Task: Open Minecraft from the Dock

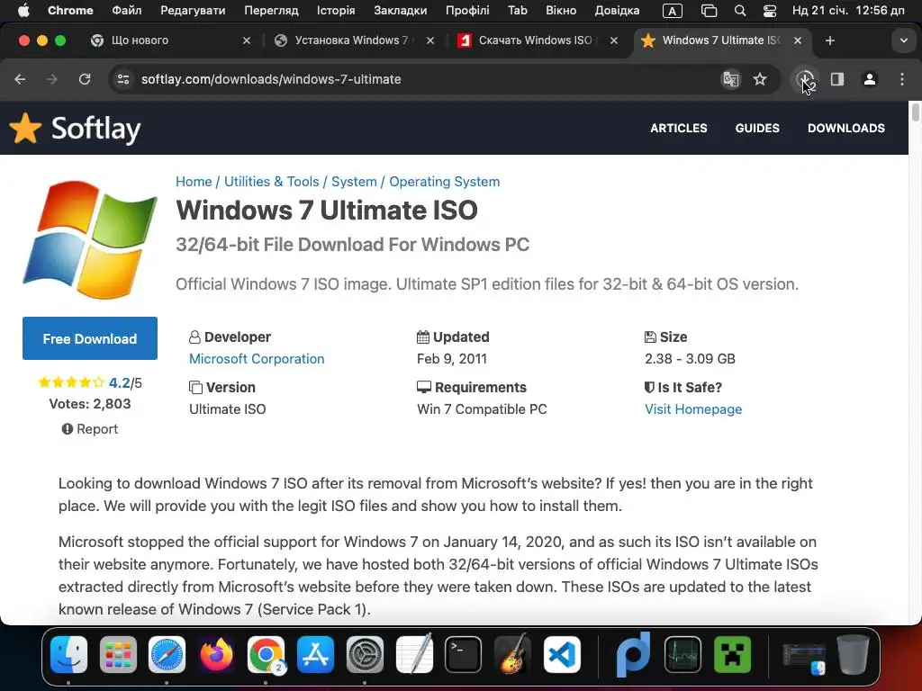Action: click(732, 654)
